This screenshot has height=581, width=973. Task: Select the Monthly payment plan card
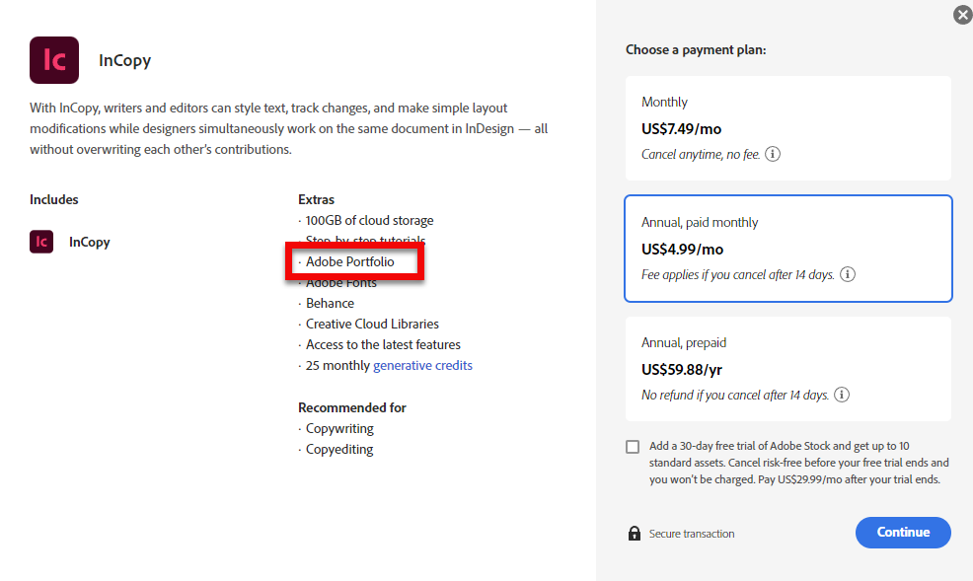[x=787, y=127]
